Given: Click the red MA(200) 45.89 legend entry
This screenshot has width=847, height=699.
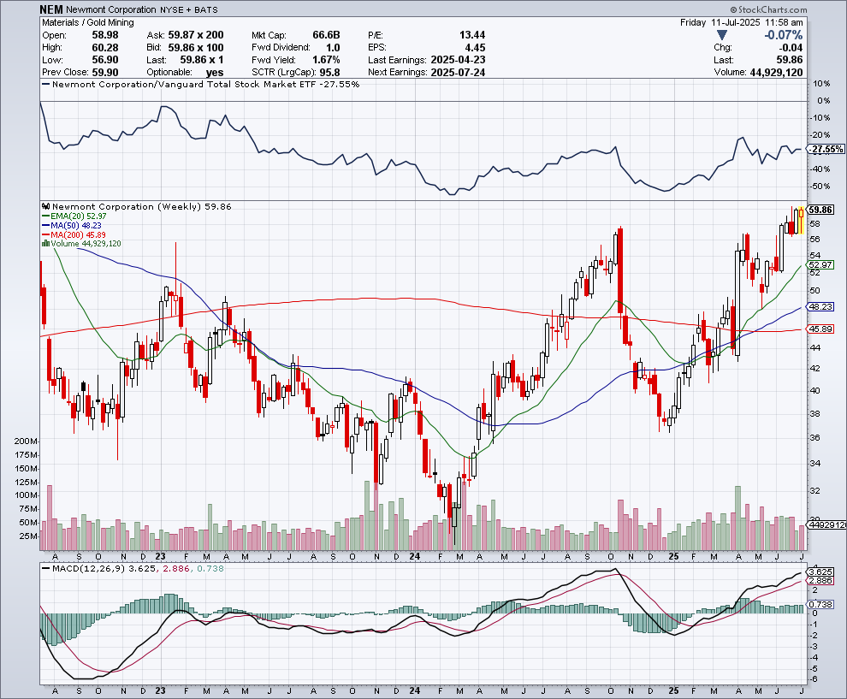Looking at the screenshot, I should pos(74,235).
